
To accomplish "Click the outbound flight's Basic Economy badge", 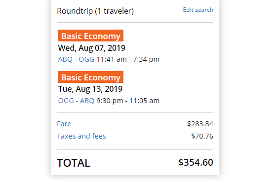I will (x=90, y=36).
